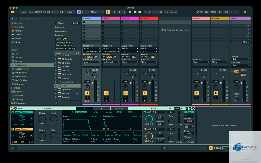Solo track 2 MIDI
Screen dimensions: 261x163
106,97
